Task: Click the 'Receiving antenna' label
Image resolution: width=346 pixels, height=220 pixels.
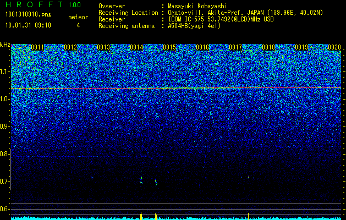Action: (127, 26)
